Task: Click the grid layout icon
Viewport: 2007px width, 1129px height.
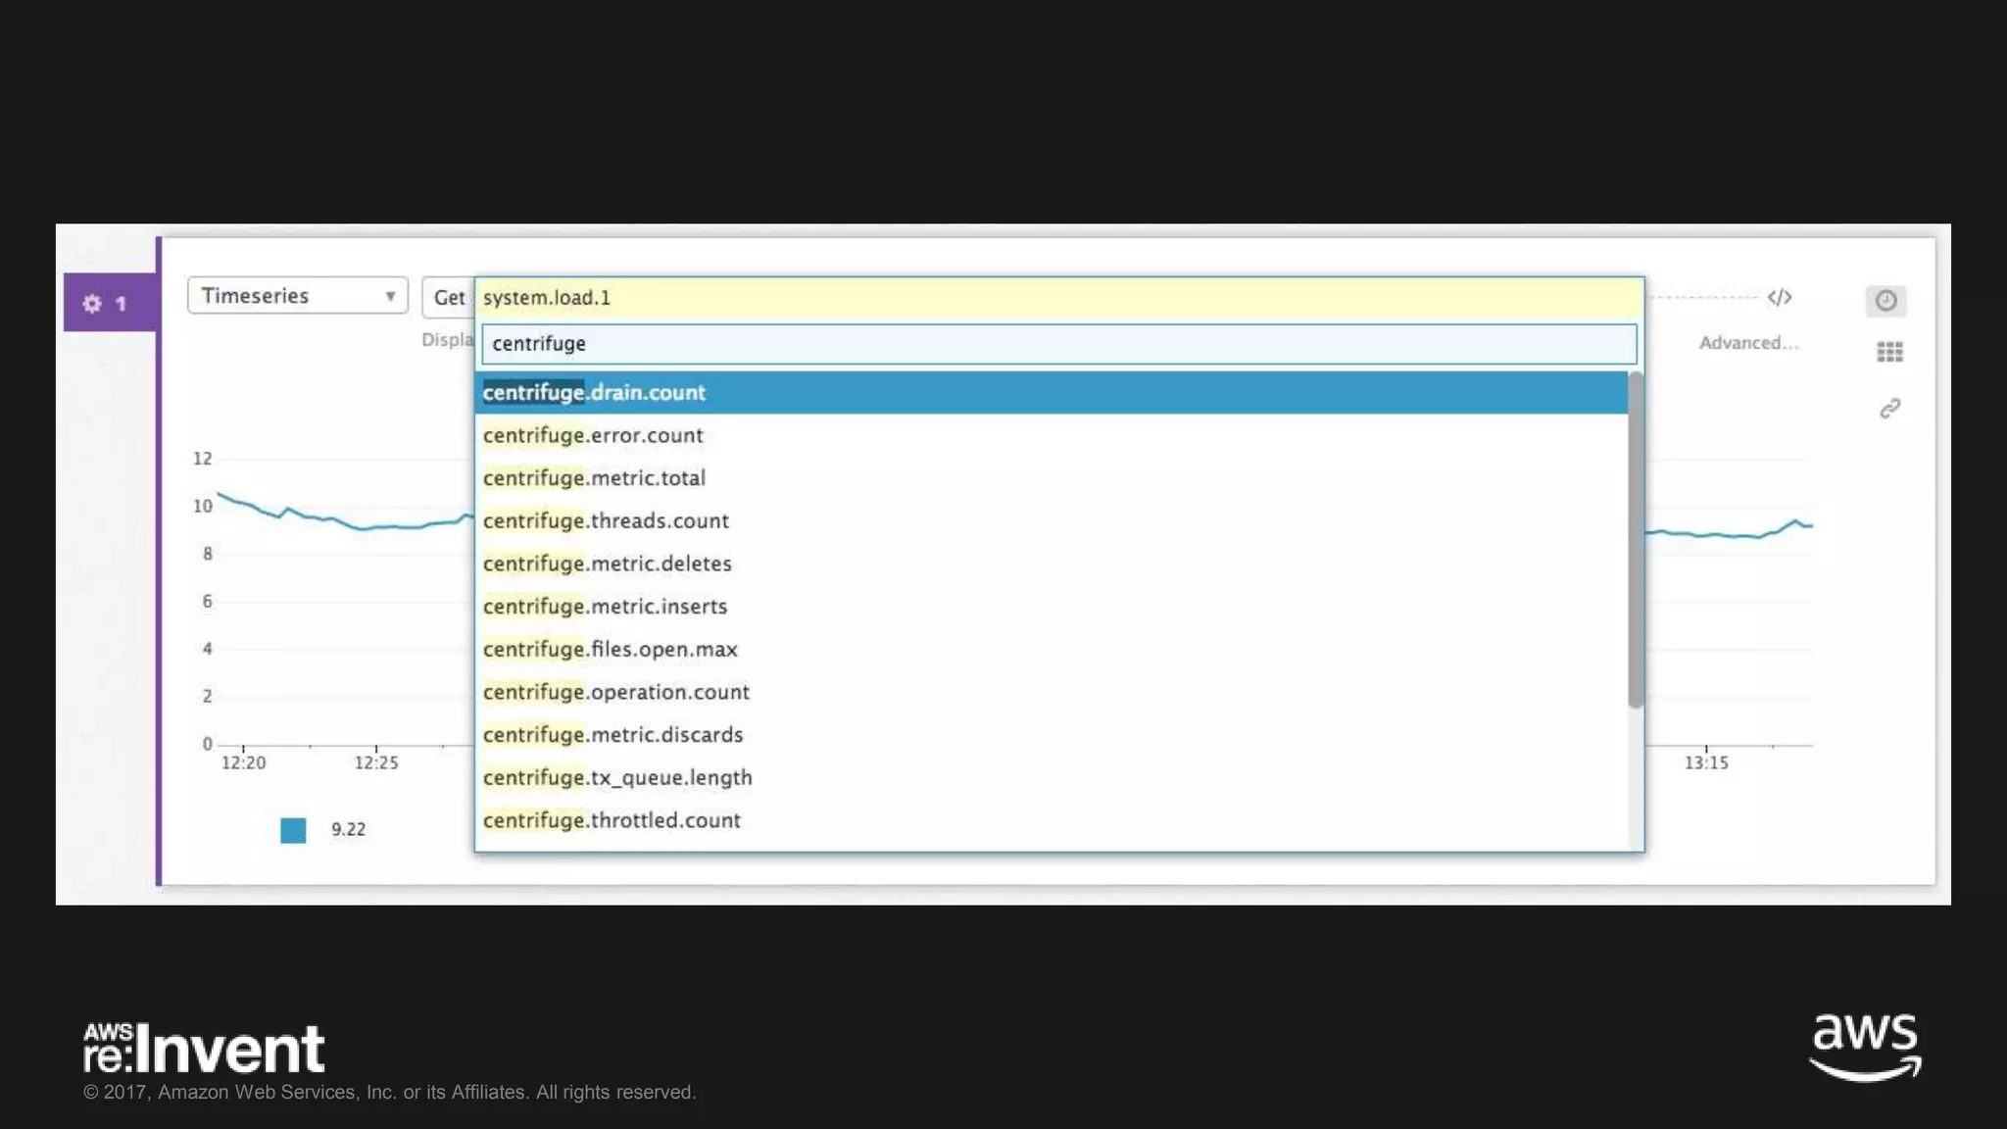Action: coord(1889,352)
